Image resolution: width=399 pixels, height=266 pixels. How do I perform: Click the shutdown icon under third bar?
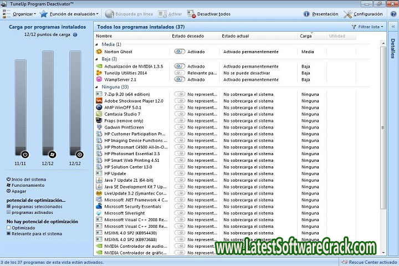pyautogui.click(x=80, y=155)
